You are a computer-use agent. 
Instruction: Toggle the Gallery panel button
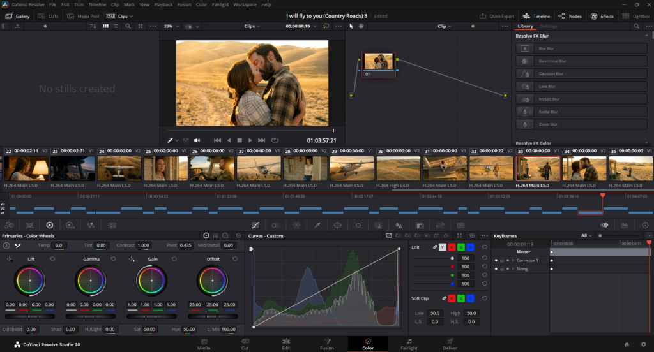click(17, 16)
